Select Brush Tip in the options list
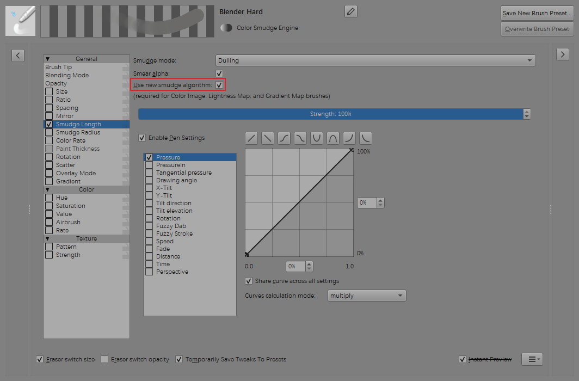579x381 pixels. pos(87,67)
